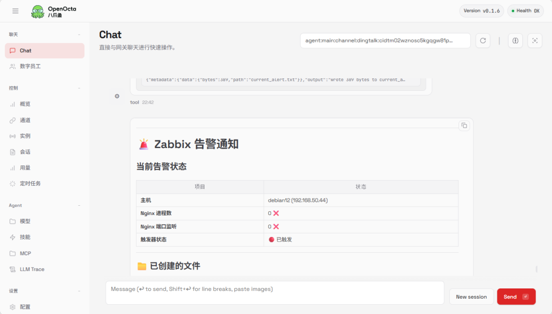Click the 配置 gear icon
This screenshot has width=552, height=314.
(x=13, y=307)
